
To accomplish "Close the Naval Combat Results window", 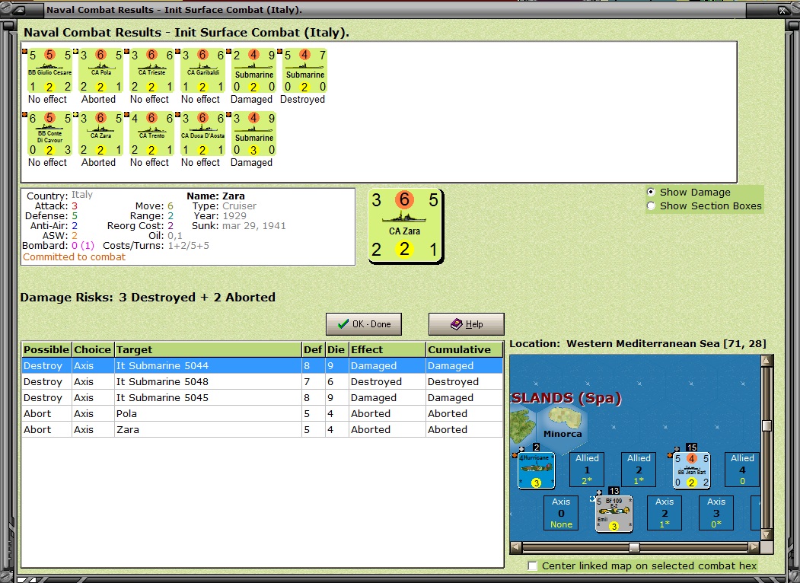I will [x=782, y=10].
